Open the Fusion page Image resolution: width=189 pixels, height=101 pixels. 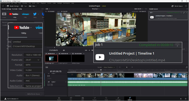pos(94,99)
